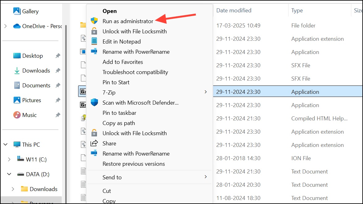Expand the OneDrive tree node
This screenshot has height=204, width=363.
pos(6,26)
